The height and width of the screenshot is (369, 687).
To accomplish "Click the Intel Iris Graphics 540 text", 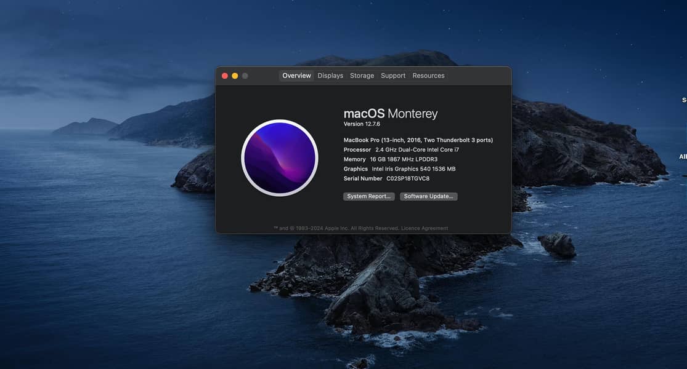I will pyautogui.click(x=413, y=169).
